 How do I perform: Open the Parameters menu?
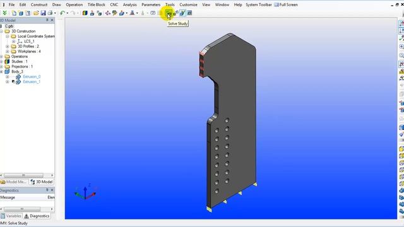151,4
